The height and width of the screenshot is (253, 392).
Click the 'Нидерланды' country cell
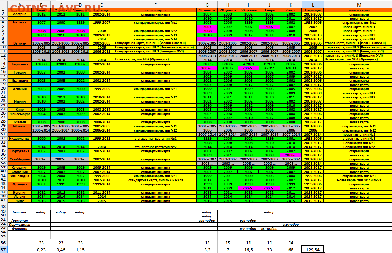coord(20,138)
